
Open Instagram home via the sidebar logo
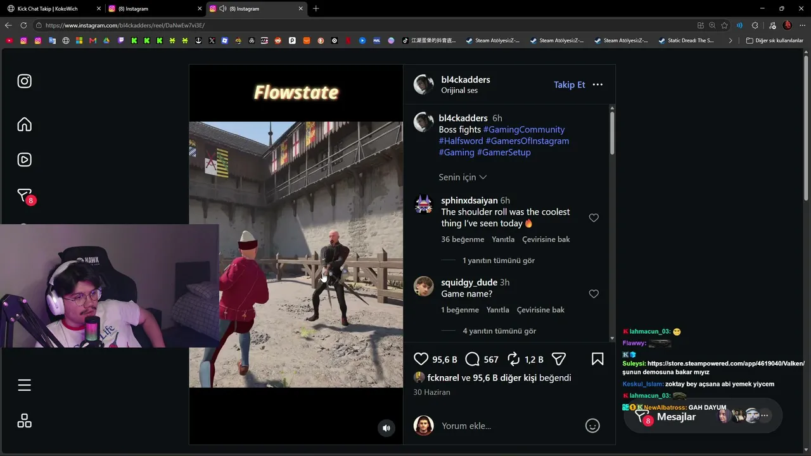point(25,81)
